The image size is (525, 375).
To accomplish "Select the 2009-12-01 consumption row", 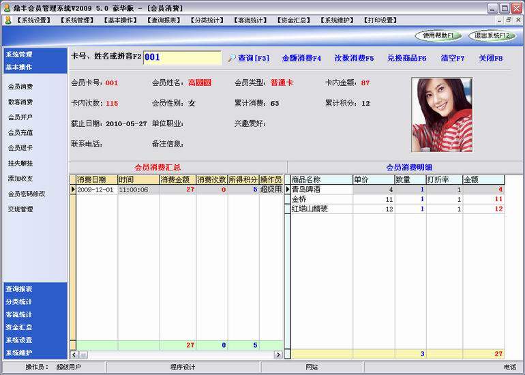I will (177, 190).
